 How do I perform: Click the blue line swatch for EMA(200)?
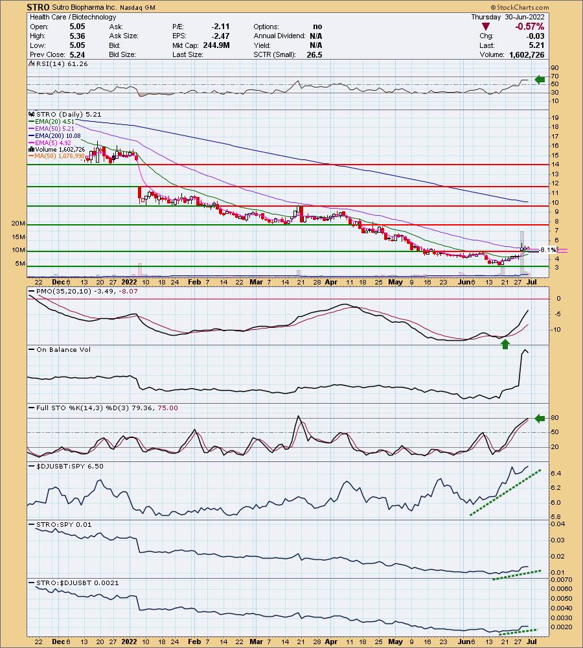(31, 135)
